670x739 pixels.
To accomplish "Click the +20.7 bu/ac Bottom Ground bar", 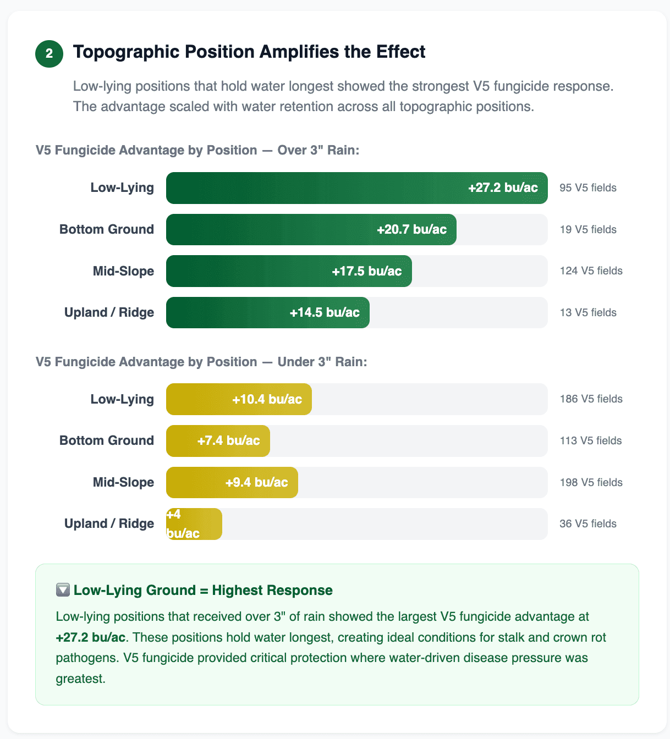I will (x=311, y=230).
